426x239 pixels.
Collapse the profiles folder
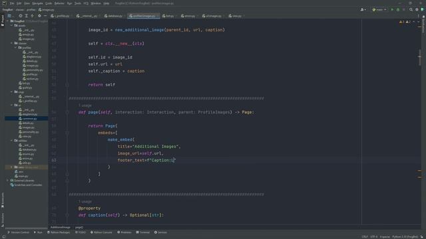(16, 48)
